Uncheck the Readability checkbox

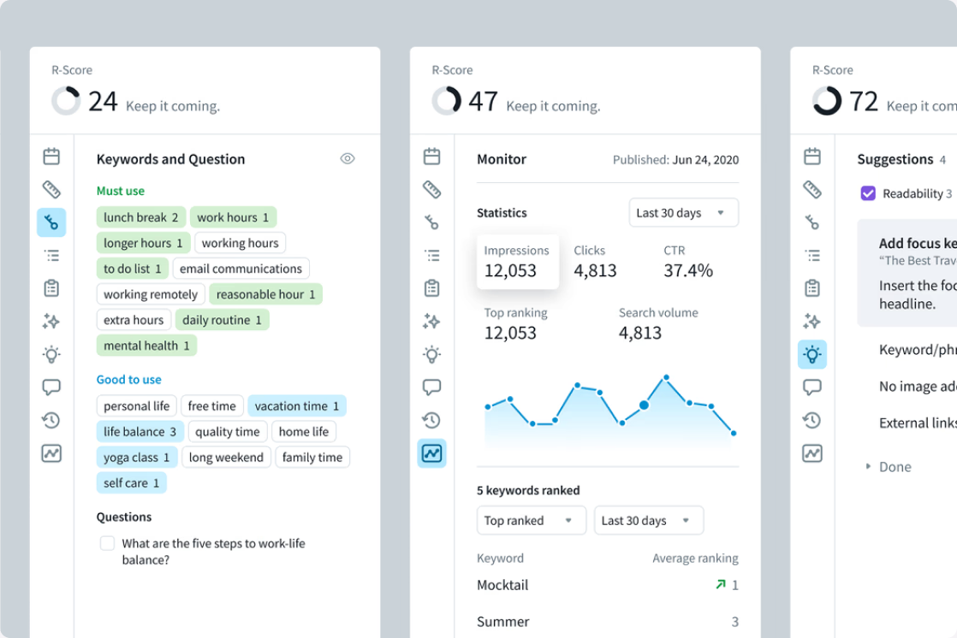868,193
